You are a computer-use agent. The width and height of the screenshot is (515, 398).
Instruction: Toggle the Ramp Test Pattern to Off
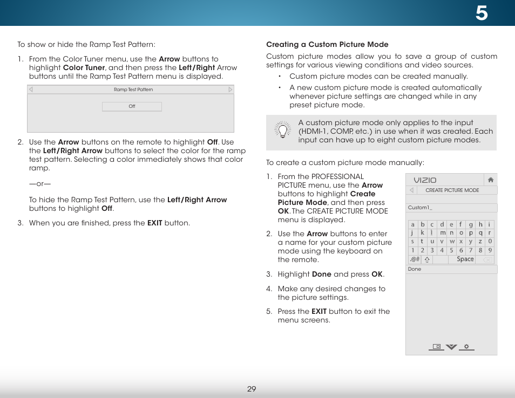click(x=131, y=106)
